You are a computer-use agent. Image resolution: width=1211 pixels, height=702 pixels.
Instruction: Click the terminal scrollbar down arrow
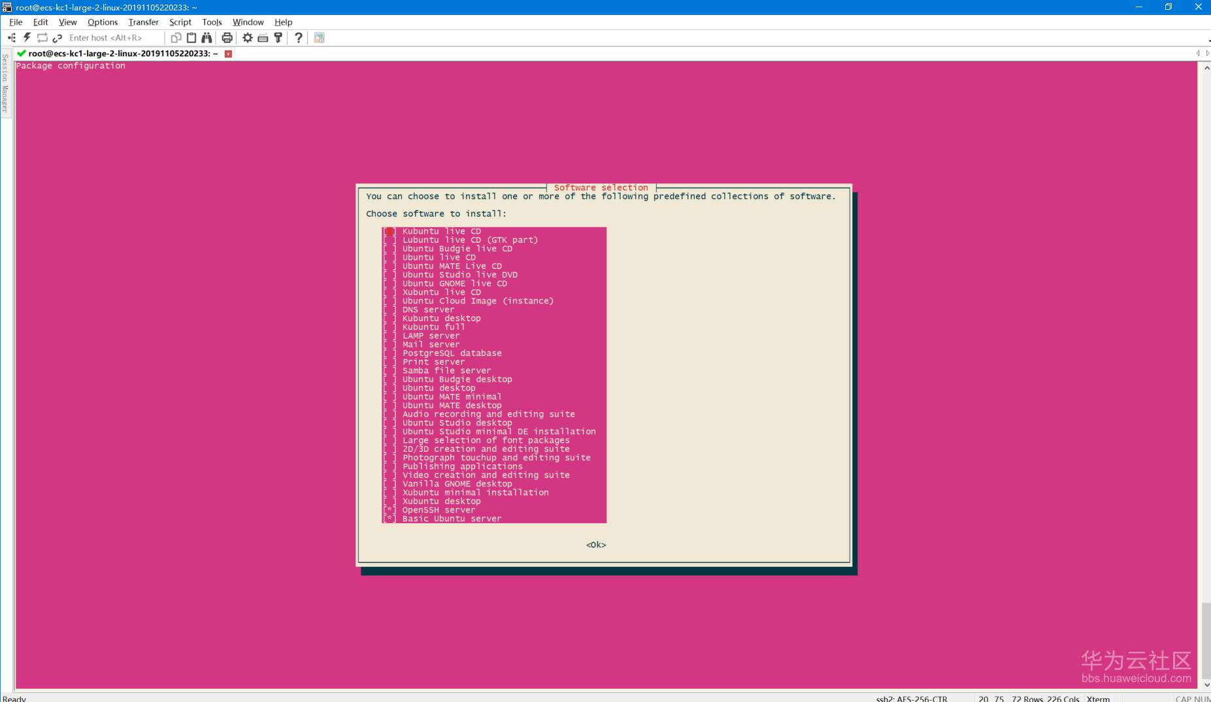tap(1206, 684)
